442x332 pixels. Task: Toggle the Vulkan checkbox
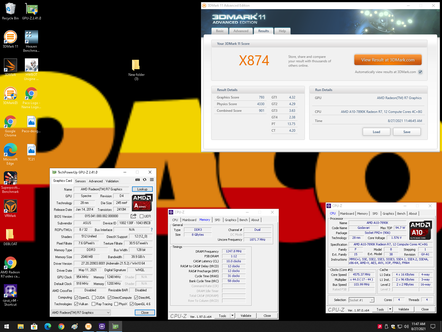pyautogui.click(x=76, y=304)
